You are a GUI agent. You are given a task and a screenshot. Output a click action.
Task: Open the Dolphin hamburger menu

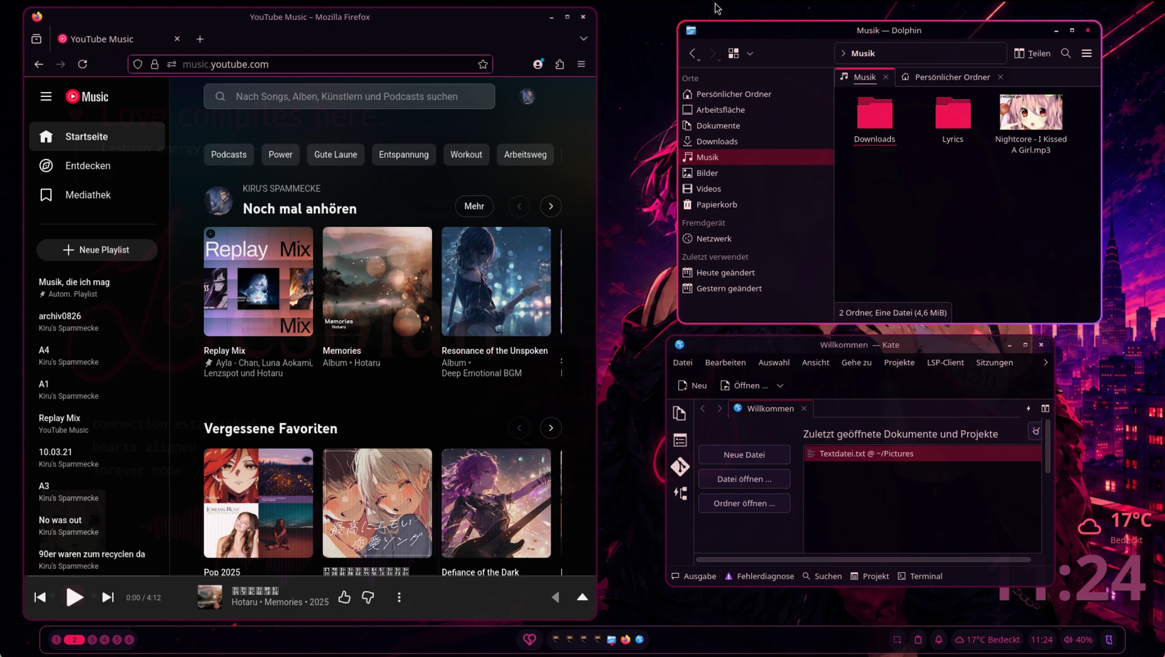point(1087,53)
